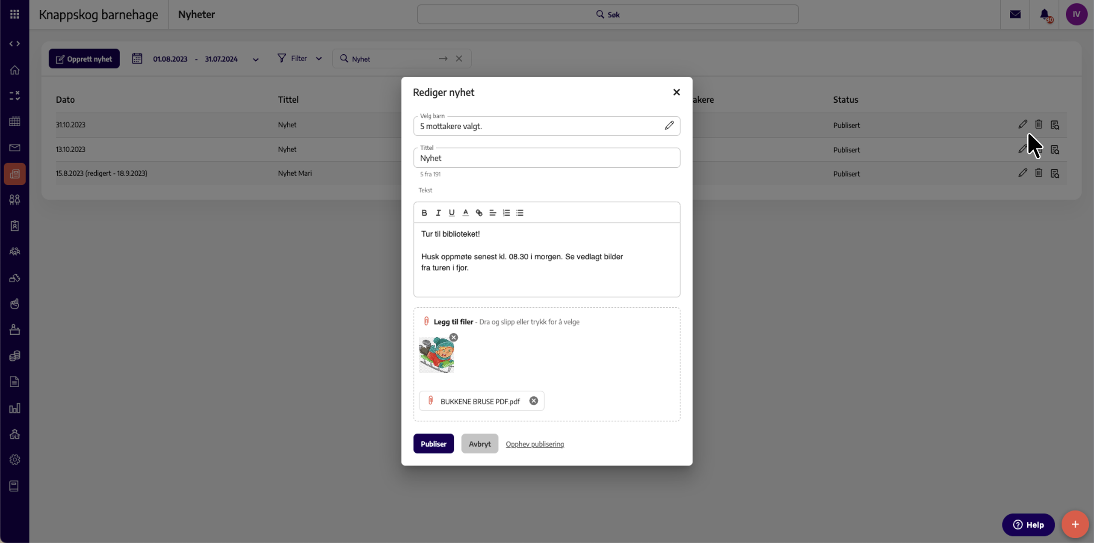Click the Publiser button
This screenshot has height=543, width=1094.
click(434, 444)
